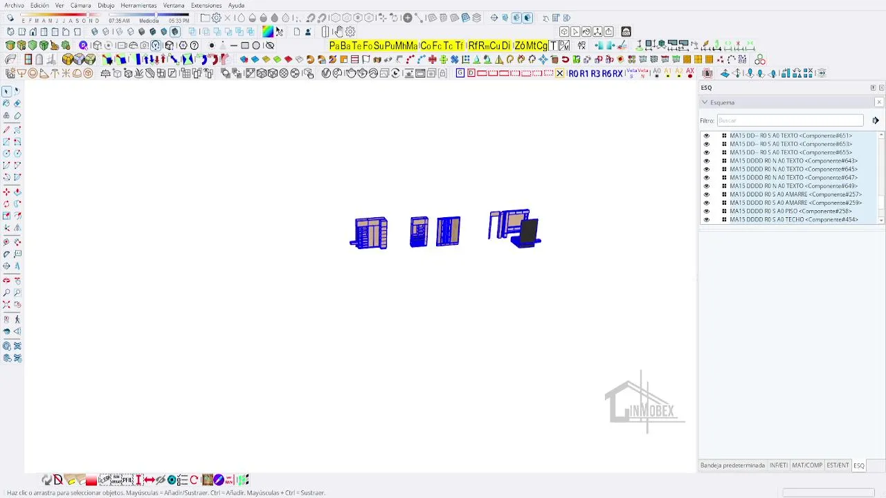886x498 pixels.
Task: Open the Archivo menu
Action: tap(14, 6)
